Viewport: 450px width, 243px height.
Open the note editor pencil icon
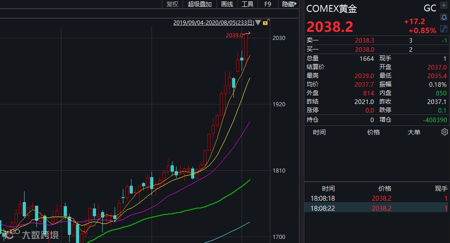(x=444, y=29)
